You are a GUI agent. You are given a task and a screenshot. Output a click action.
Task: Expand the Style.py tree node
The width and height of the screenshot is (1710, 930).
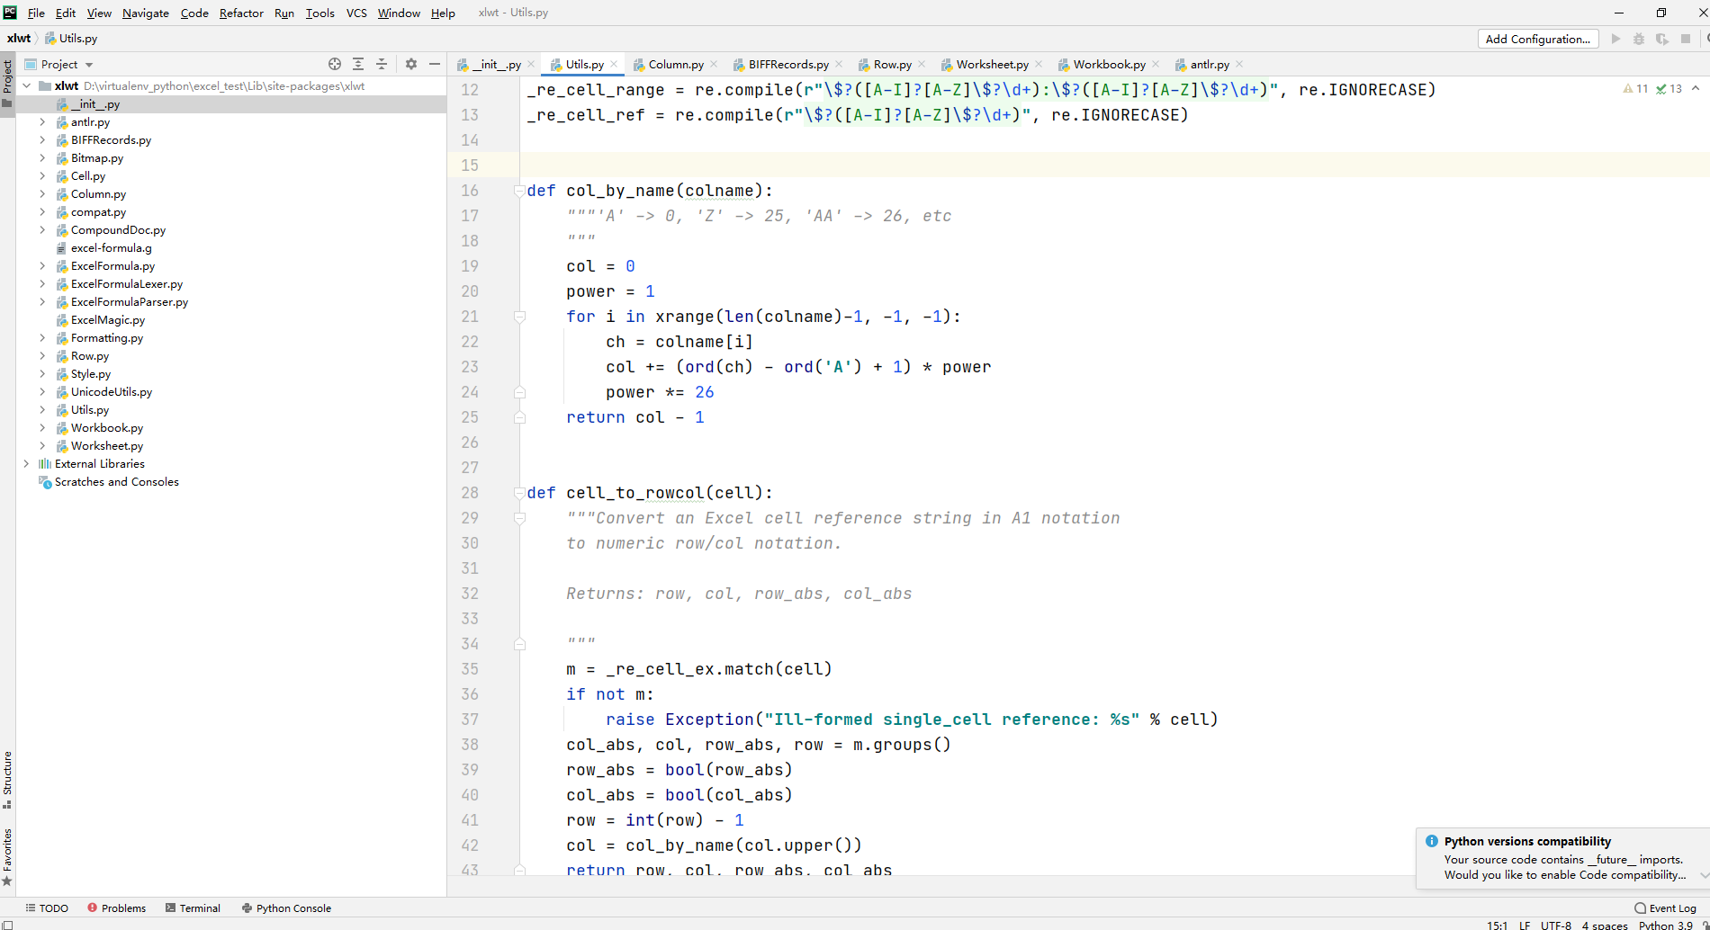[42, 373]
